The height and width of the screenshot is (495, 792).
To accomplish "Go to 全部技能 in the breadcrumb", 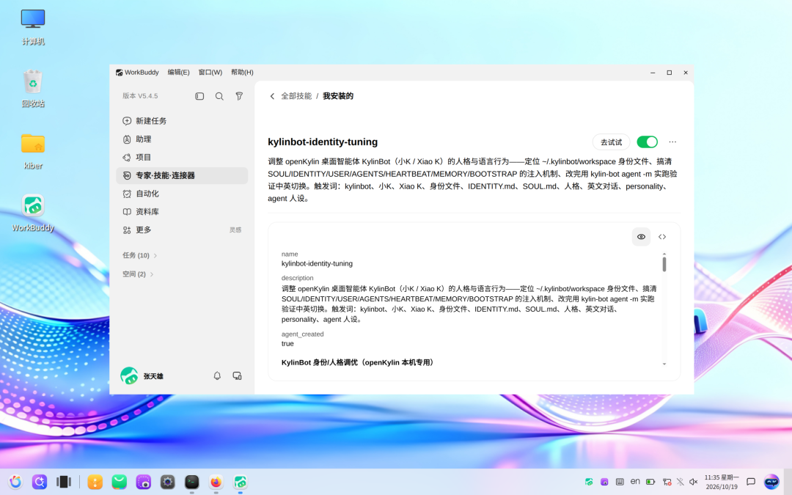I will tap(296, 96).
